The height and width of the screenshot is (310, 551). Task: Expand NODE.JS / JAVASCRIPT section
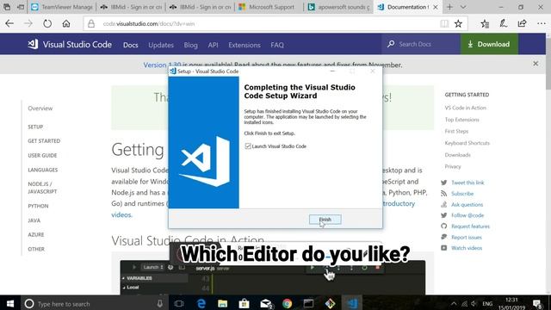42,188
